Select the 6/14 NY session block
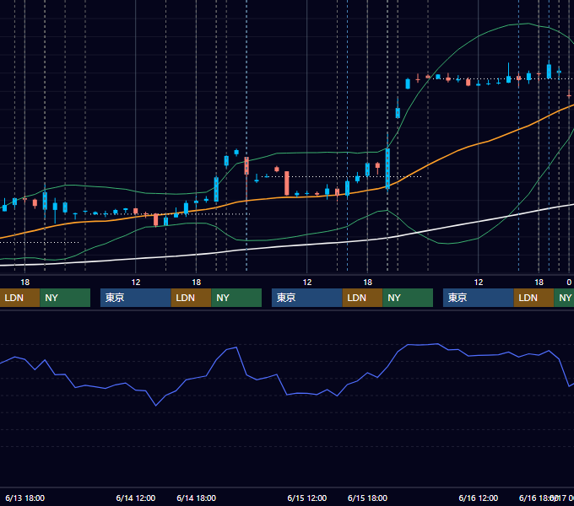Image resolution: width=574 pixels, height=506 pixels. click(x=236, y=298)
